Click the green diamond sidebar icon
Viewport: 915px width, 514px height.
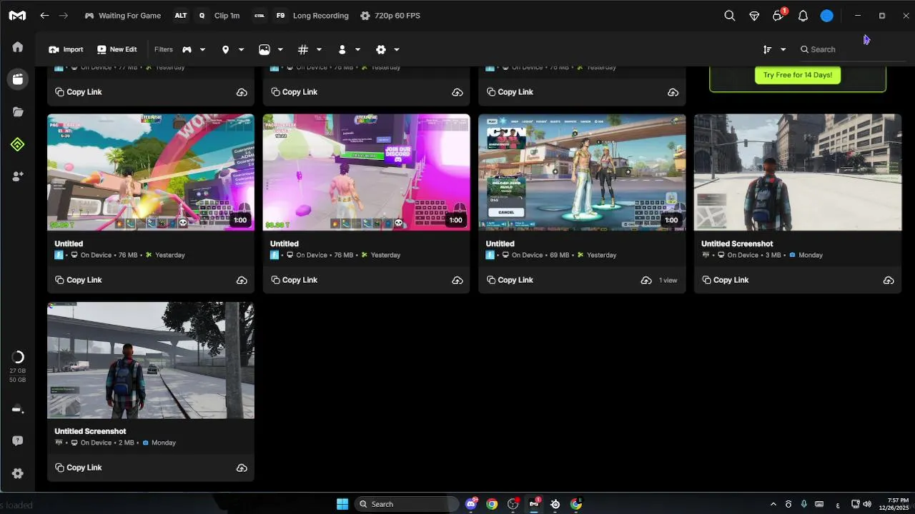18,145
